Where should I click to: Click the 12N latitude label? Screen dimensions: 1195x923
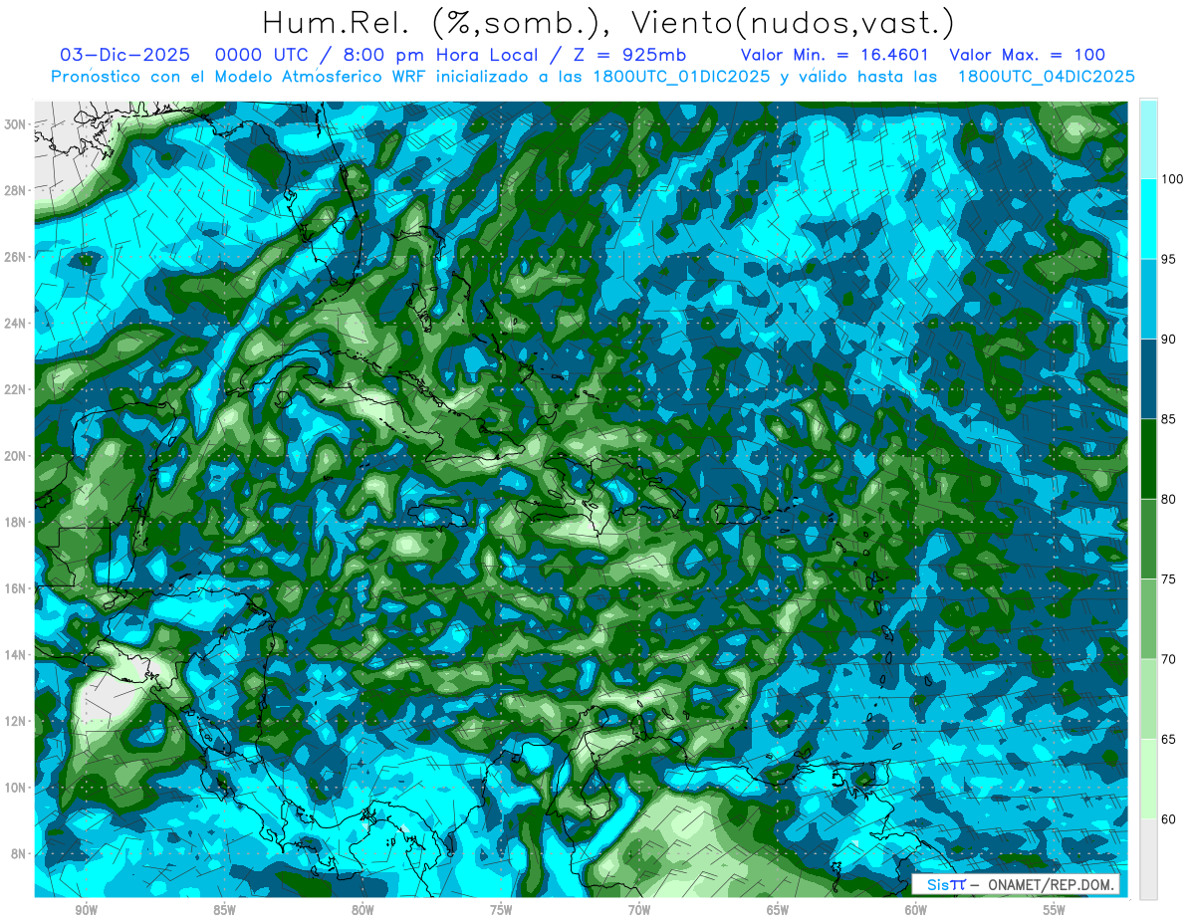(16, 721)
